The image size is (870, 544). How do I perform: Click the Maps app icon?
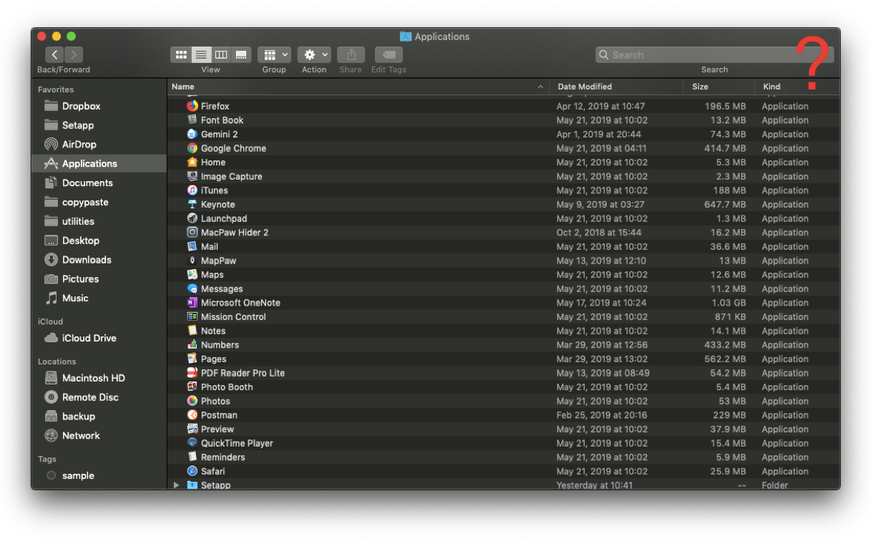[192, 275]
